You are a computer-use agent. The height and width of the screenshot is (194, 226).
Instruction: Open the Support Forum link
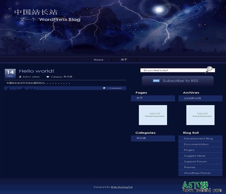point(195,161)
